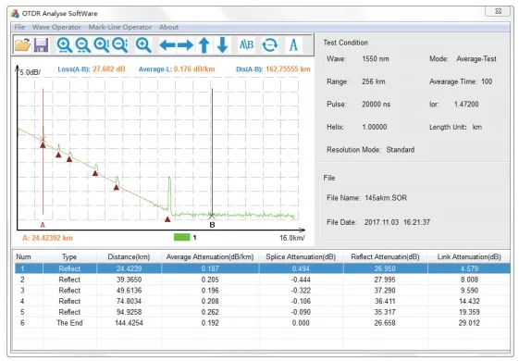Click the Splice Attenuation(dB) column header
The width and height of the screenshot is (519, 361).
point(301,257)
